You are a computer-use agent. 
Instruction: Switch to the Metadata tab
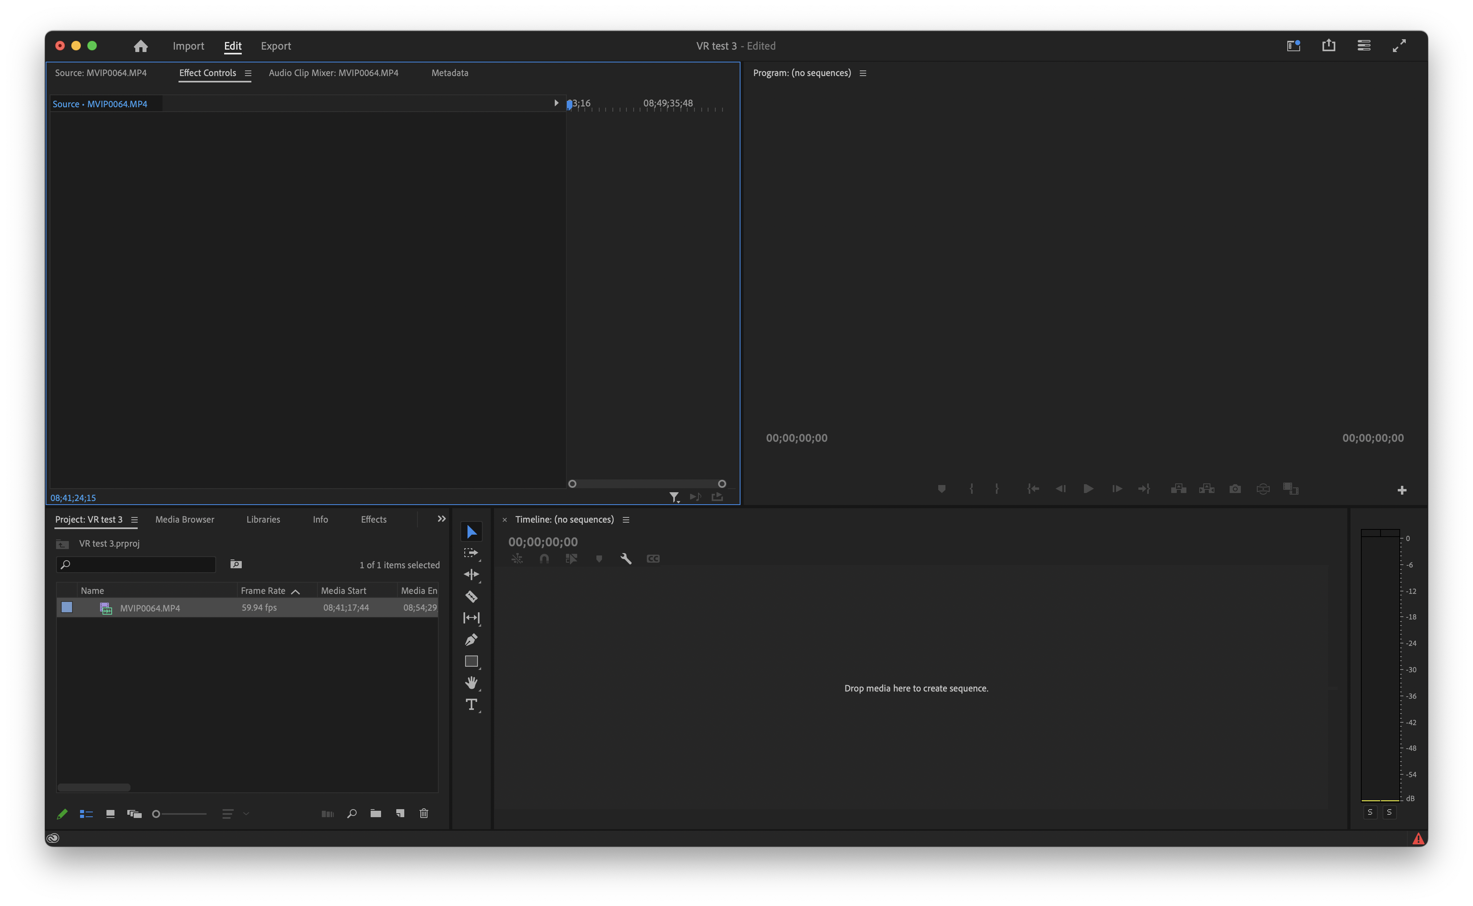(x=450, y=72)
